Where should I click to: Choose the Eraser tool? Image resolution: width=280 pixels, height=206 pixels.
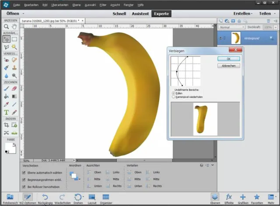[14, 88]
